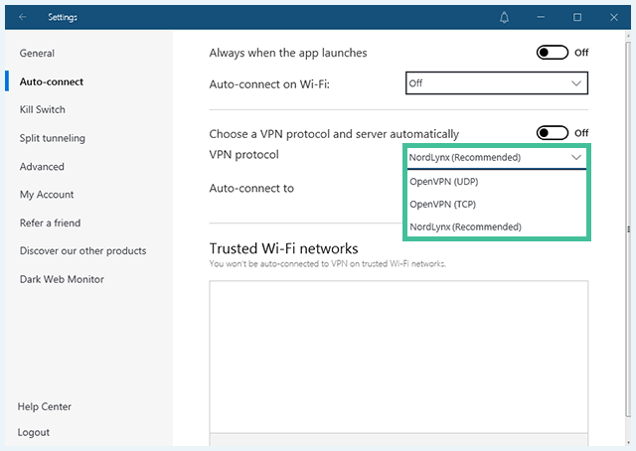636x451 pixels.
Task: Open the Help Center link
Action: [x=44, y=406]
